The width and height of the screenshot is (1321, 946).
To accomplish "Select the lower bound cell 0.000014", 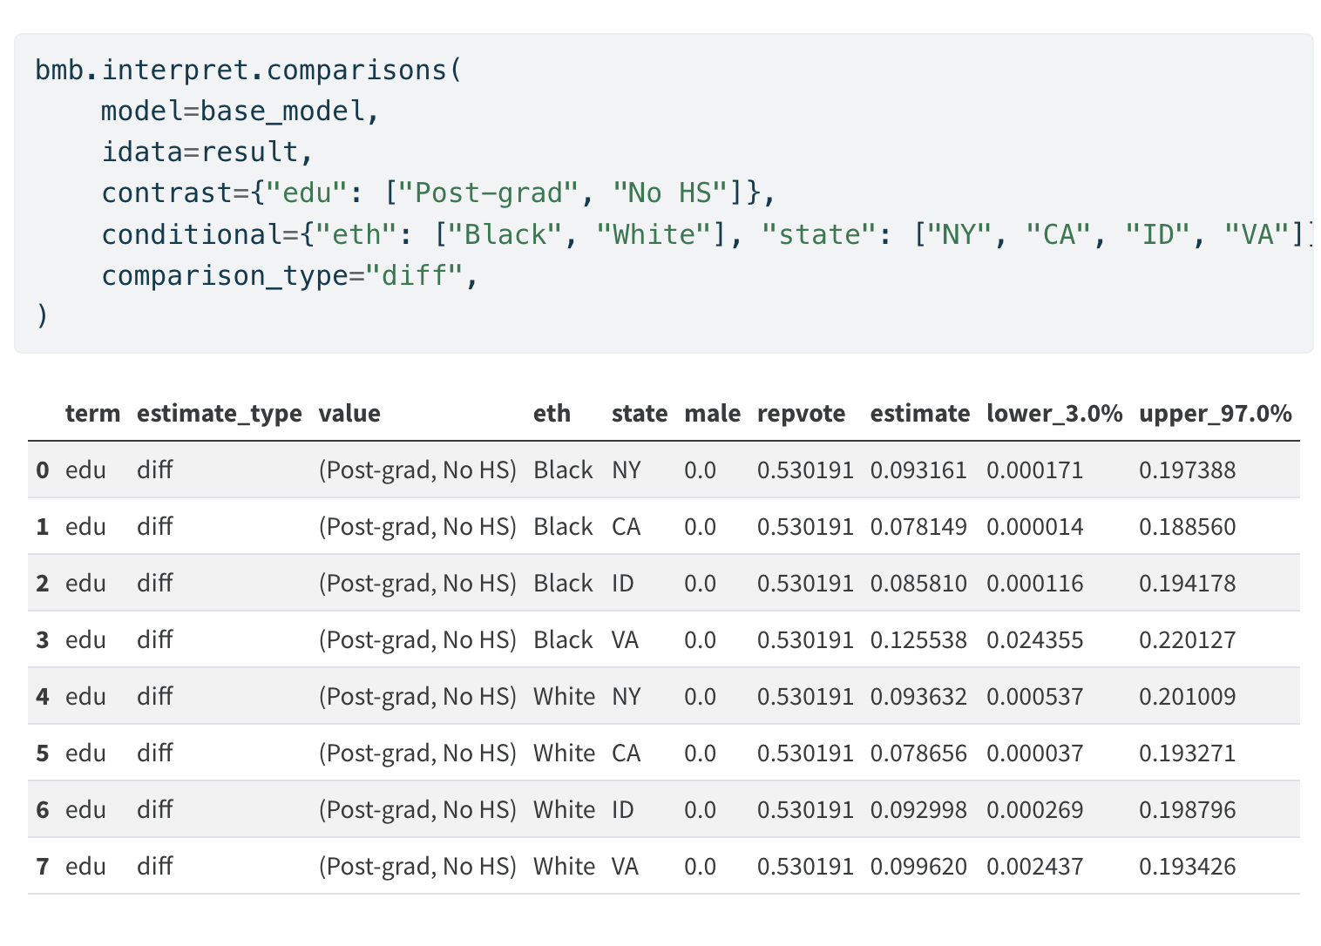I will (1034, 527).
